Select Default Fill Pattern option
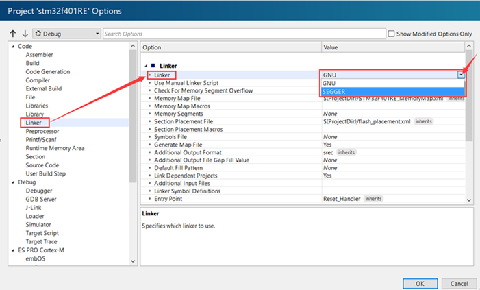 click(x=178, y=168)
